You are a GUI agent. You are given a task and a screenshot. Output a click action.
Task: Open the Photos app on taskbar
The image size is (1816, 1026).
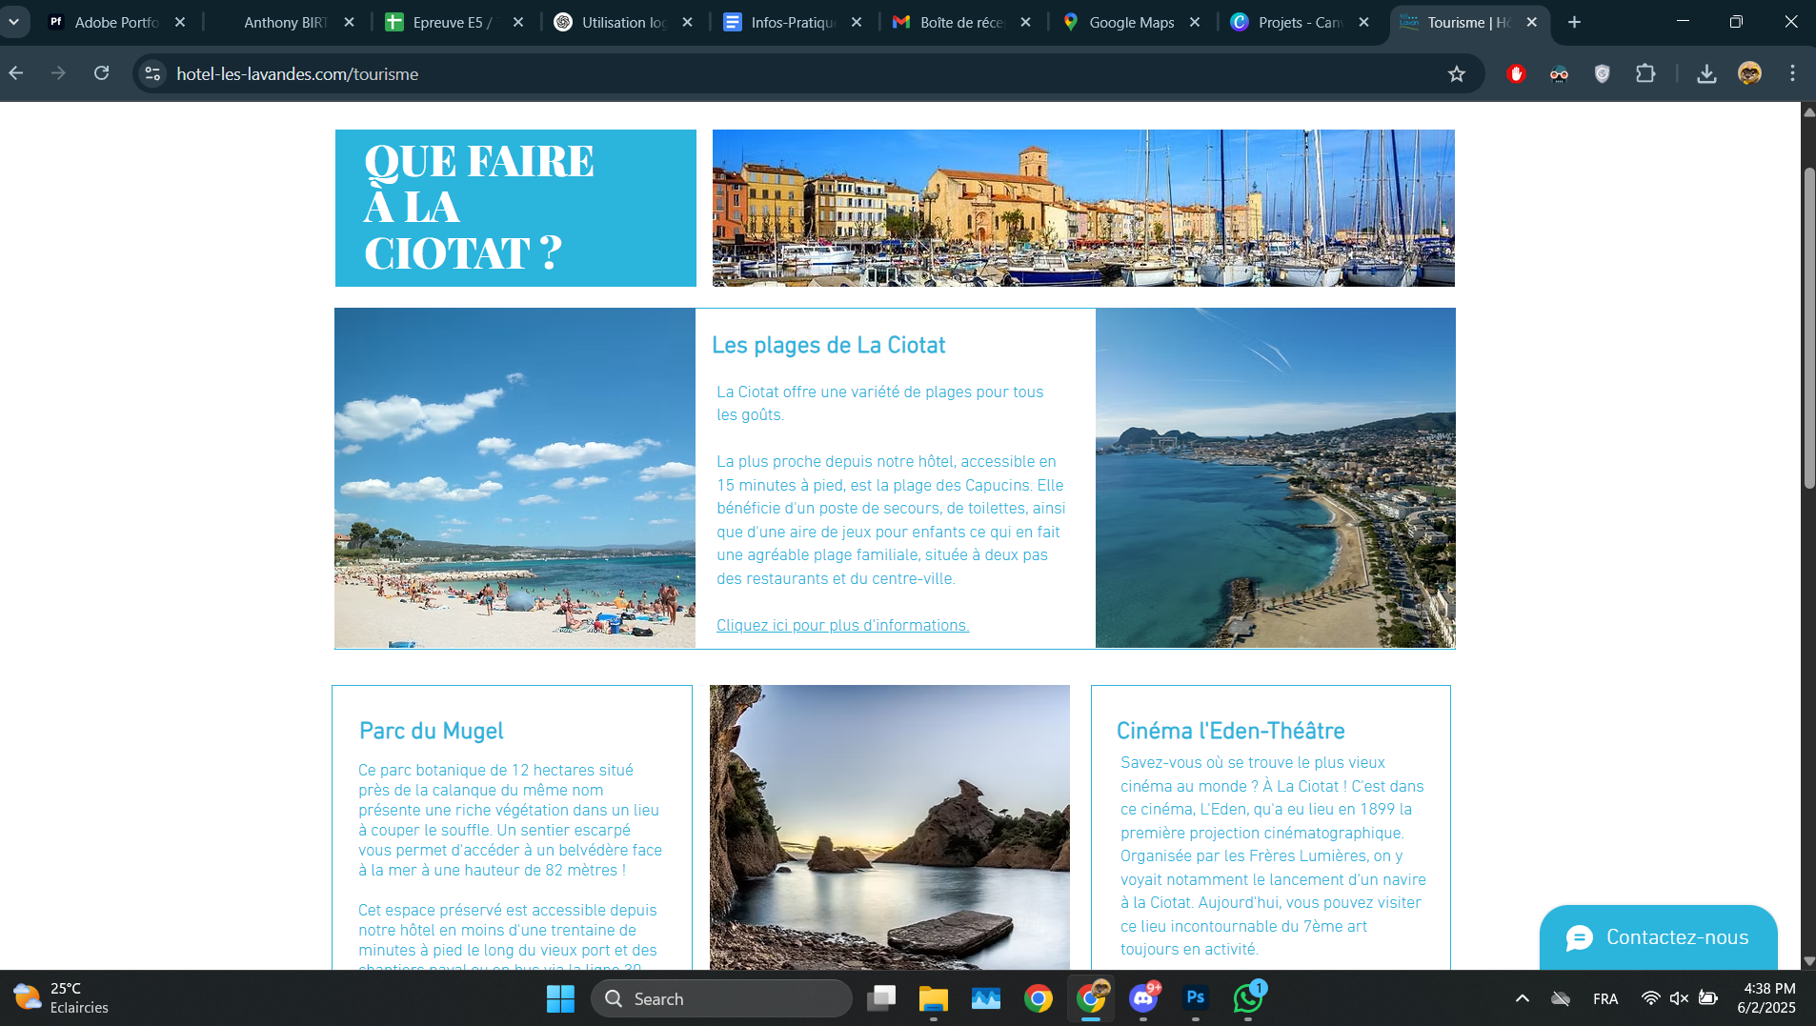click(x=986, y=998)
